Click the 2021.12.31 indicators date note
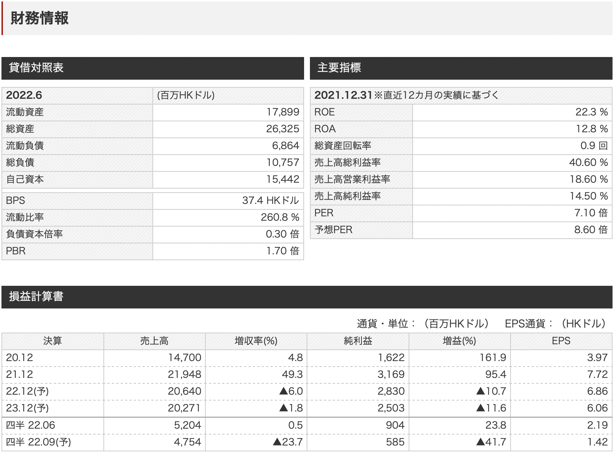The height and width of the screenshot is (470, 614). point(406,95)
